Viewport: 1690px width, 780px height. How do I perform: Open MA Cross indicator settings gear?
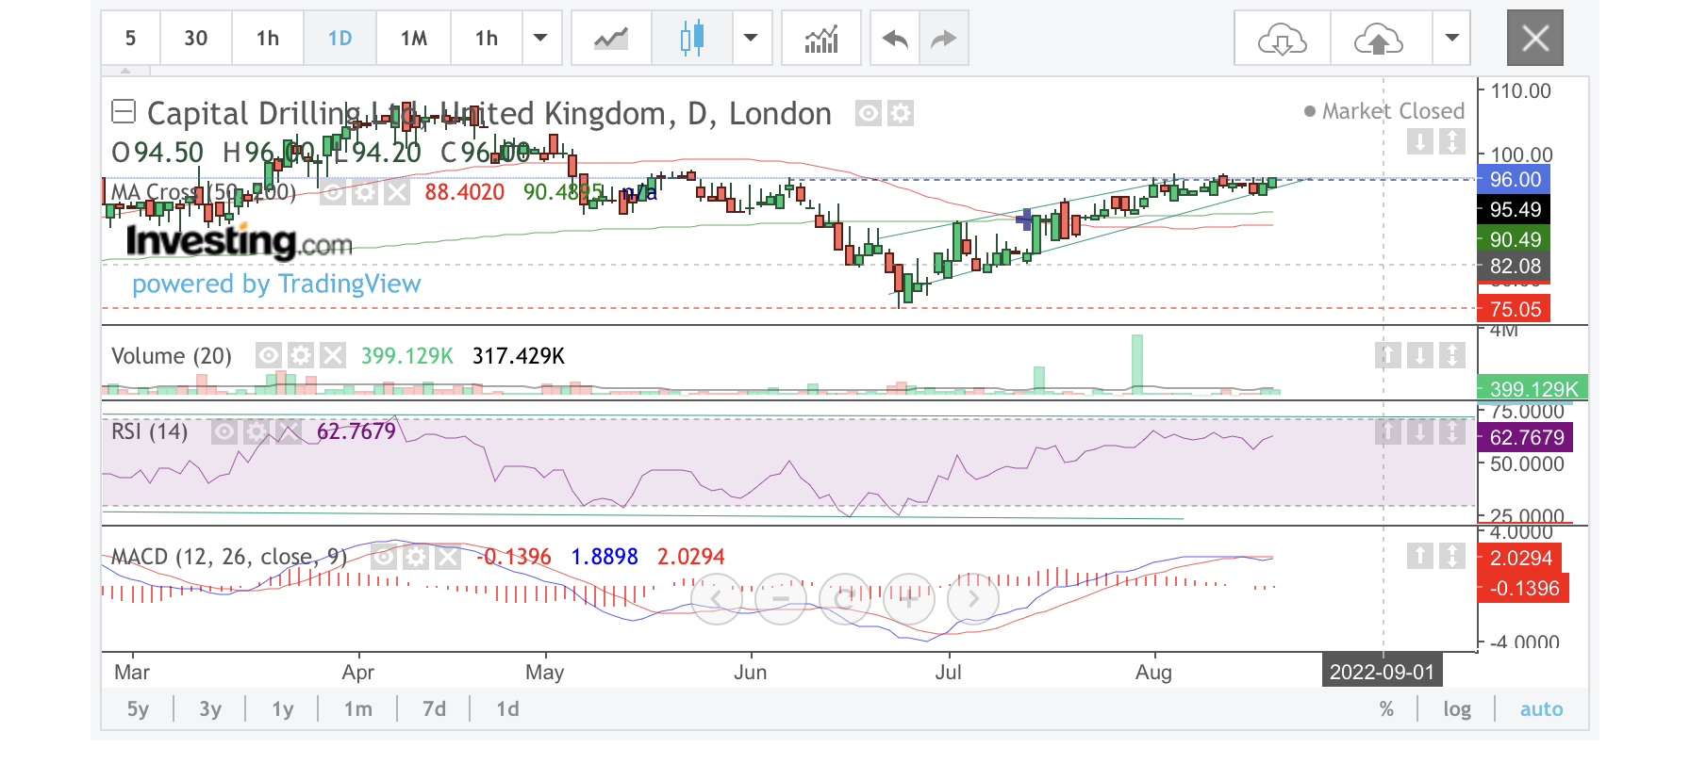click(365, 193)
